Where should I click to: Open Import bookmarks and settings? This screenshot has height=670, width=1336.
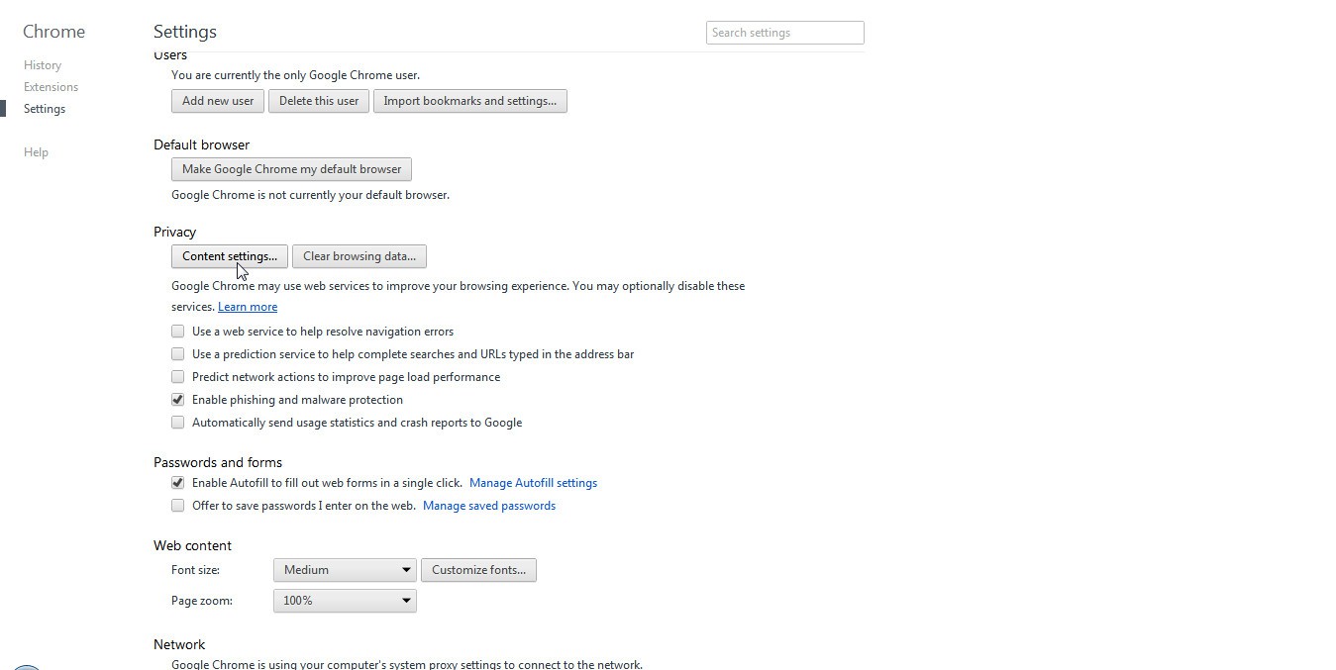coord(470,101)
